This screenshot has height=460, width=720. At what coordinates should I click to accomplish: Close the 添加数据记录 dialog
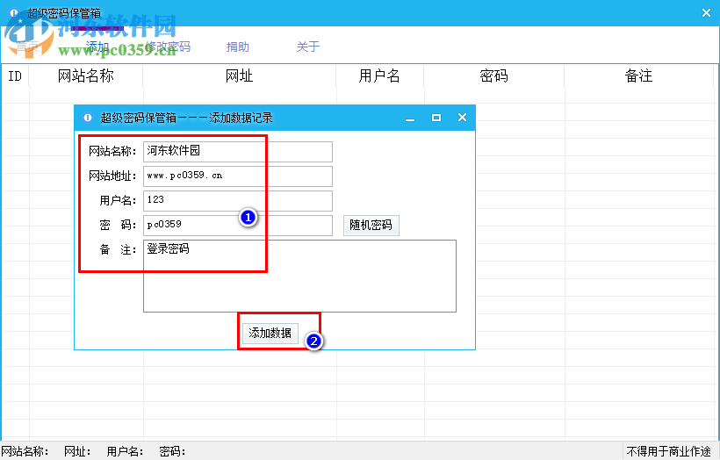[463, 118]
